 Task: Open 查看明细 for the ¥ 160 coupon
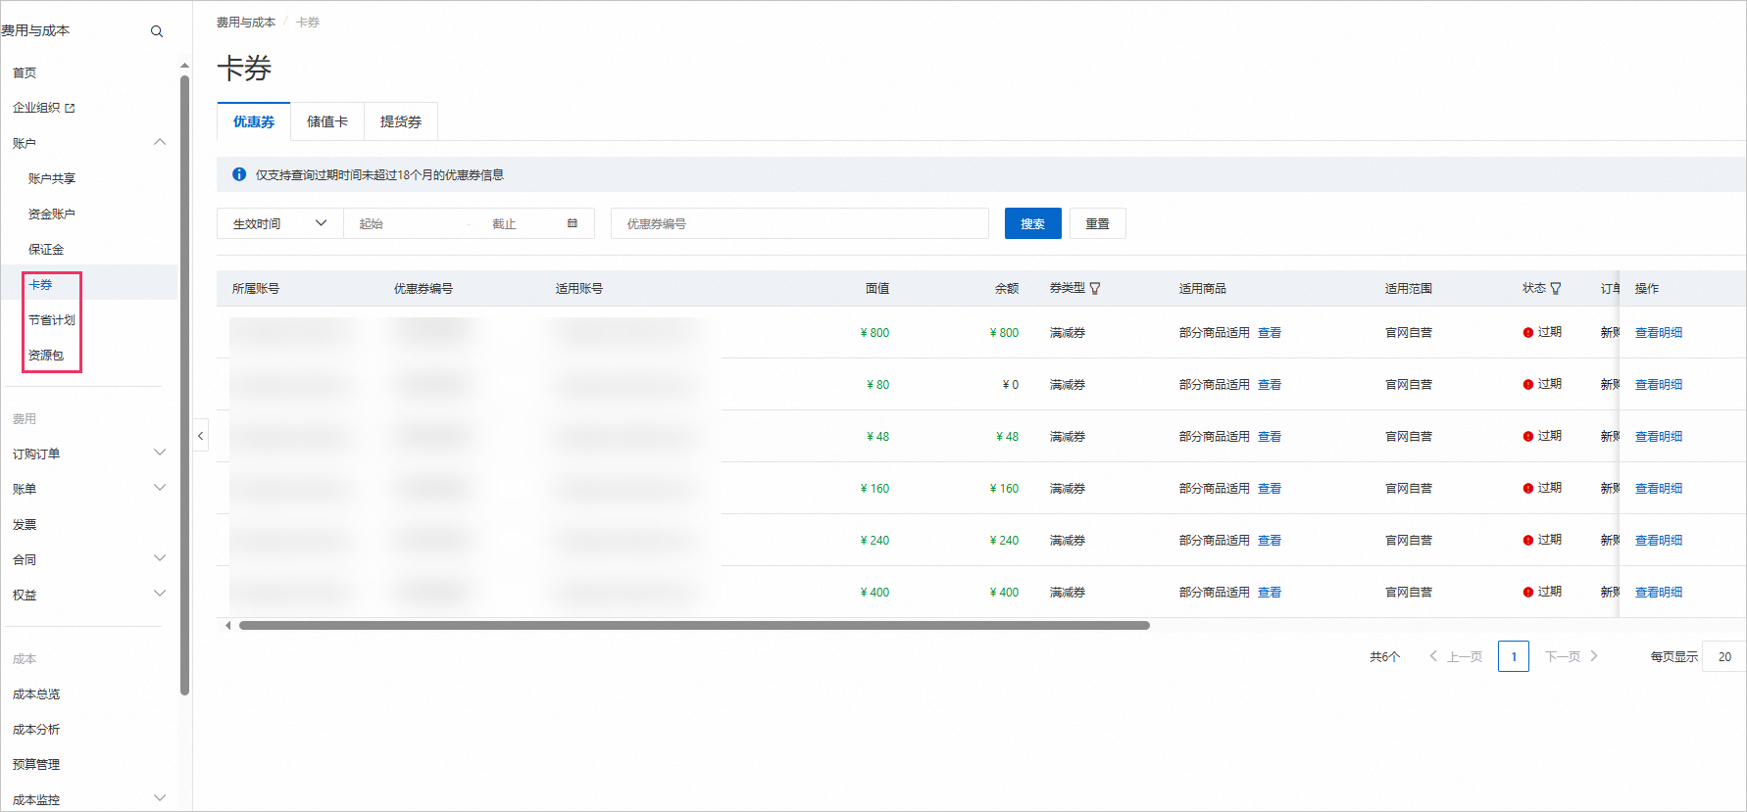(x=1659, y=488)
